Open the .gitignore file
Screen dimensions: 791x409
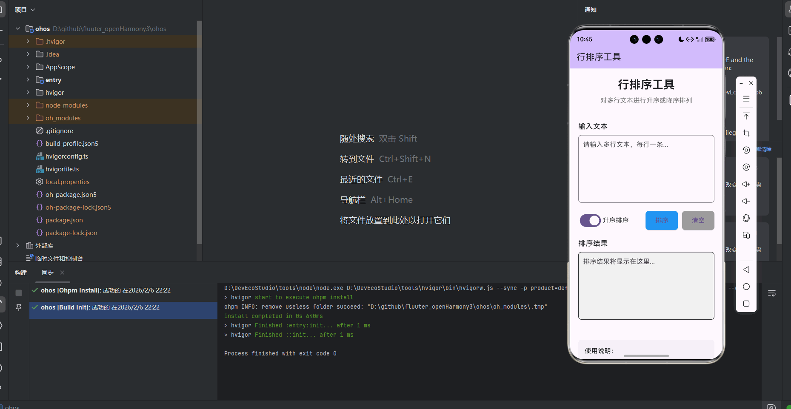point(59,131)
